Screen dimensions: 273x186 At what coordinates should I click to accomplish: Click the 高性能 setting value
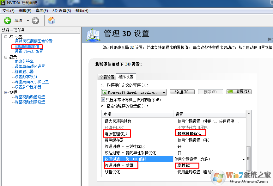[183, 166]
